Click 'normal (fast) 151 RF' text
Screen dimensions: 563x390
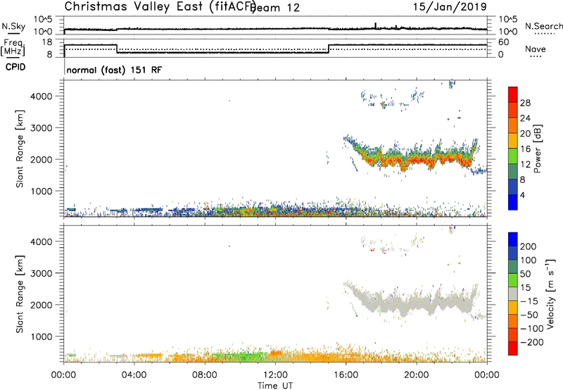(114, 70)
